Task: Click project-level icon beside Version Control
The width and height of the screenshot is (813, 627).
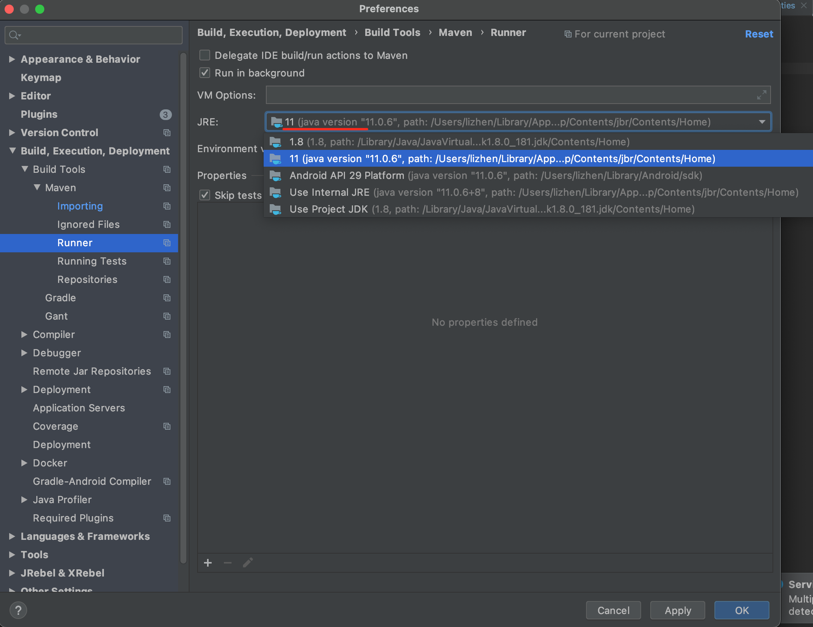Action: tap(167, 133)
